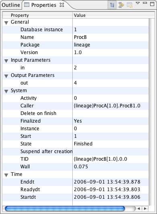Click the Properties tab table icon
Screen dimensions: 157x214
[x=27, y=5]
